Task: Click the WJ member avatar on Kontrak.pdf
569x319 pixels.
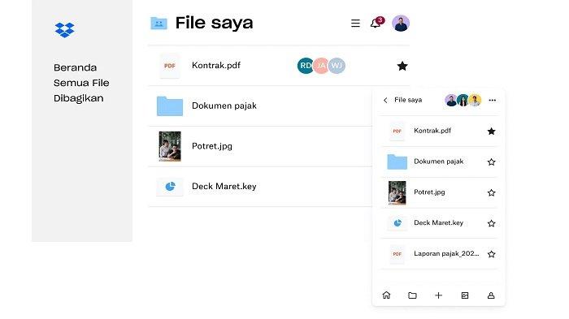Action: 337,66
